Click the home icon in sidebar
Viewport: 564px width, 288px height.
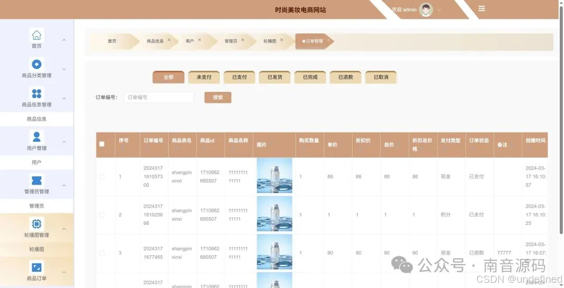37,35
